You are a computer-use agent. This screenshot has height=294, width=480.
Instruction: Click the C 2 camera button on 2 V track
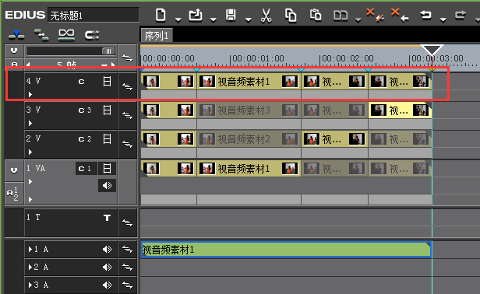tap(85, 139)
